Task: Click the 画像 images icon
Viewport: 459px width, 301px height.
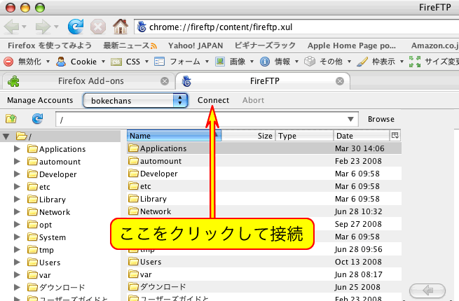Action: [220, 62]
